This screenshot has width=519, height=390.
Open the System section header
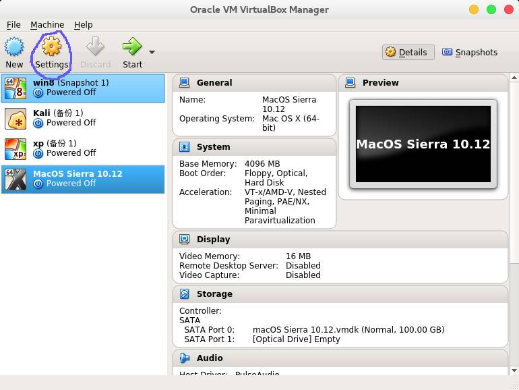click(x=254, y=147)
